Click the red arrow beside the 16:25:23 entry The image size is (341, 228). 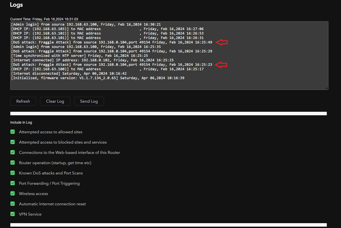click(222, 64)
